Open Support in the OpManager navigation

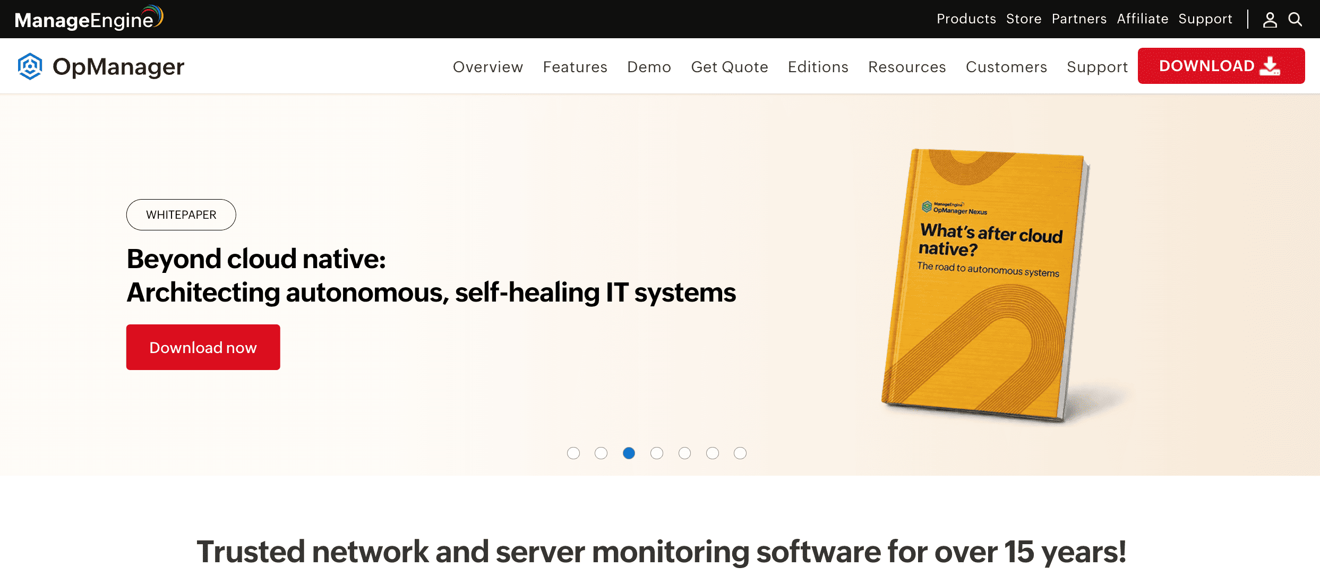pos(1097,67)
